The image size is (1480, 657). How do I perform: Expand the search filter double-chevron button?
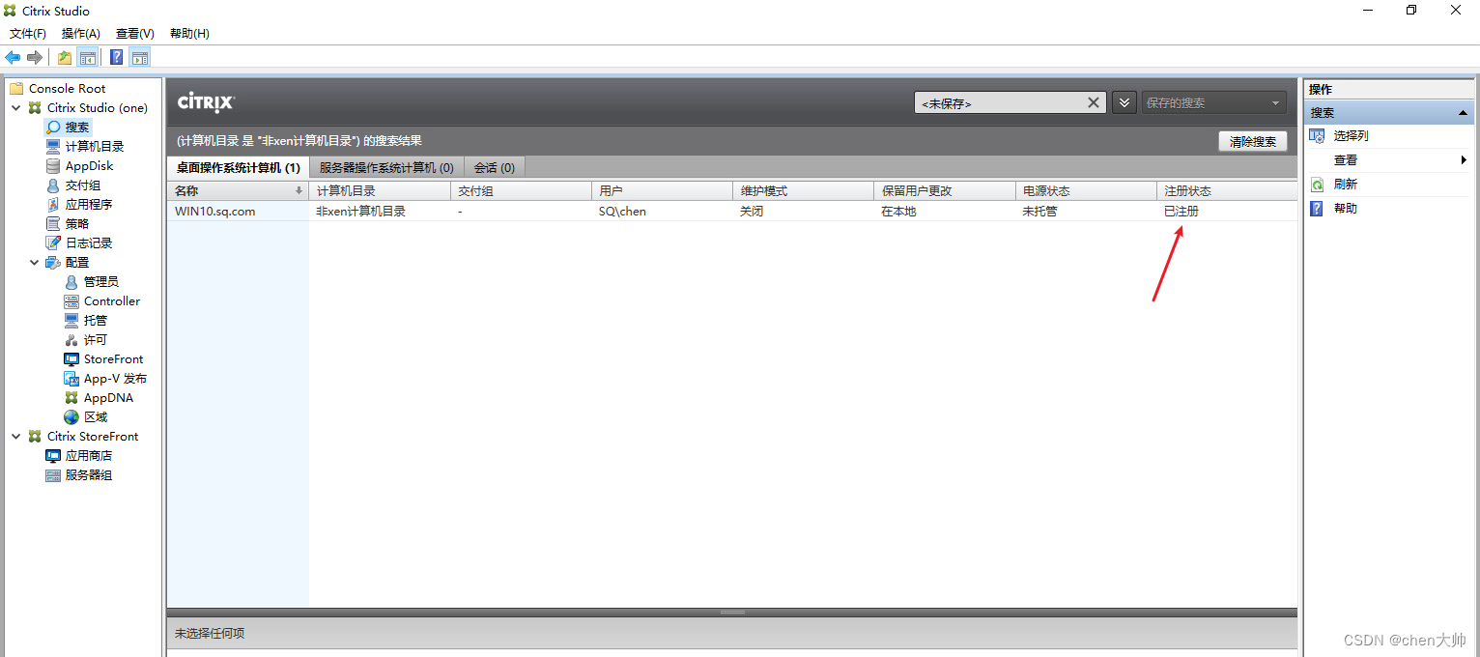(x=1124, y=102)
